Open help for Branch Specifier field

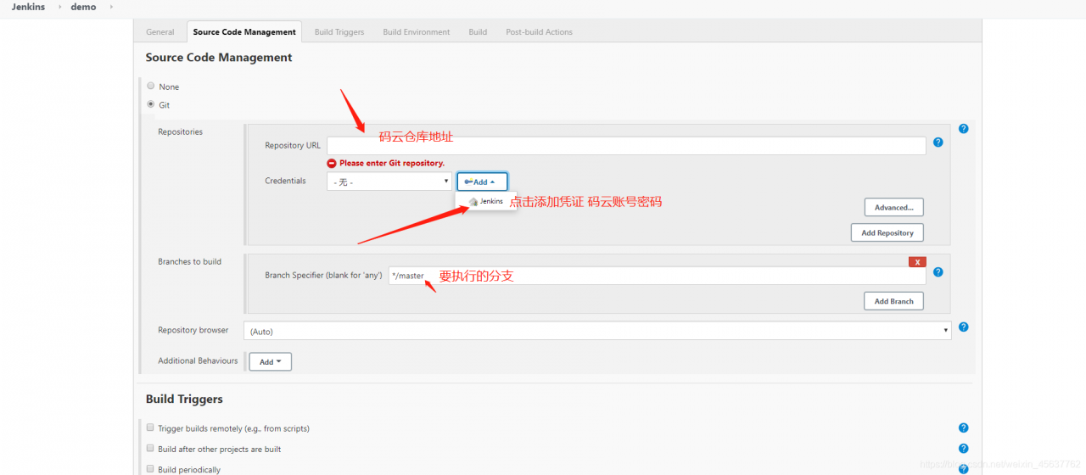tap(938, 272)
